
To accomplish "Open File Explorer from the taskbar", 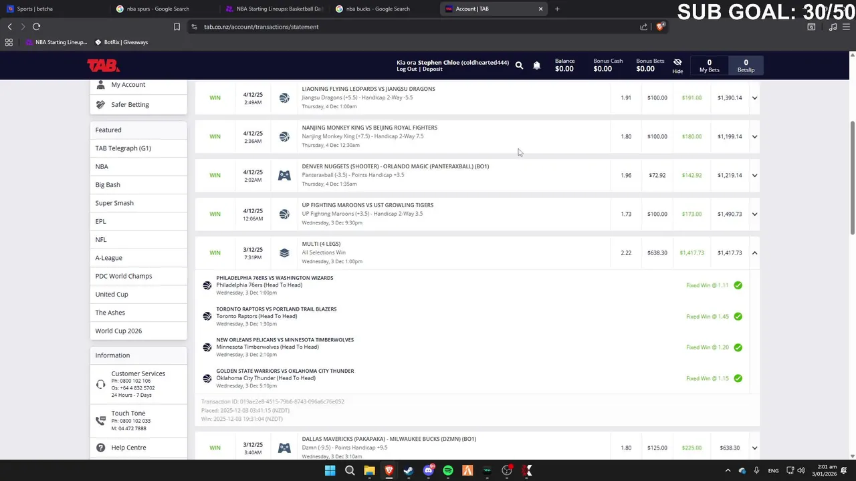I will tap(369, 470).
